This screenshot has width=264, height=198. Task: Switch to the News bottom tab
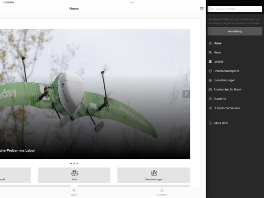[x=74, y=192]
